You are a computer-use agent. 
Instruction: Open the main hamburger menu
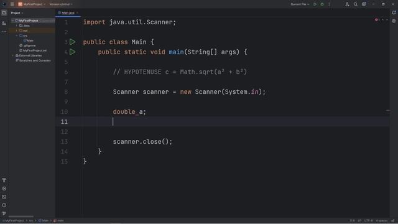click(12, 4)
